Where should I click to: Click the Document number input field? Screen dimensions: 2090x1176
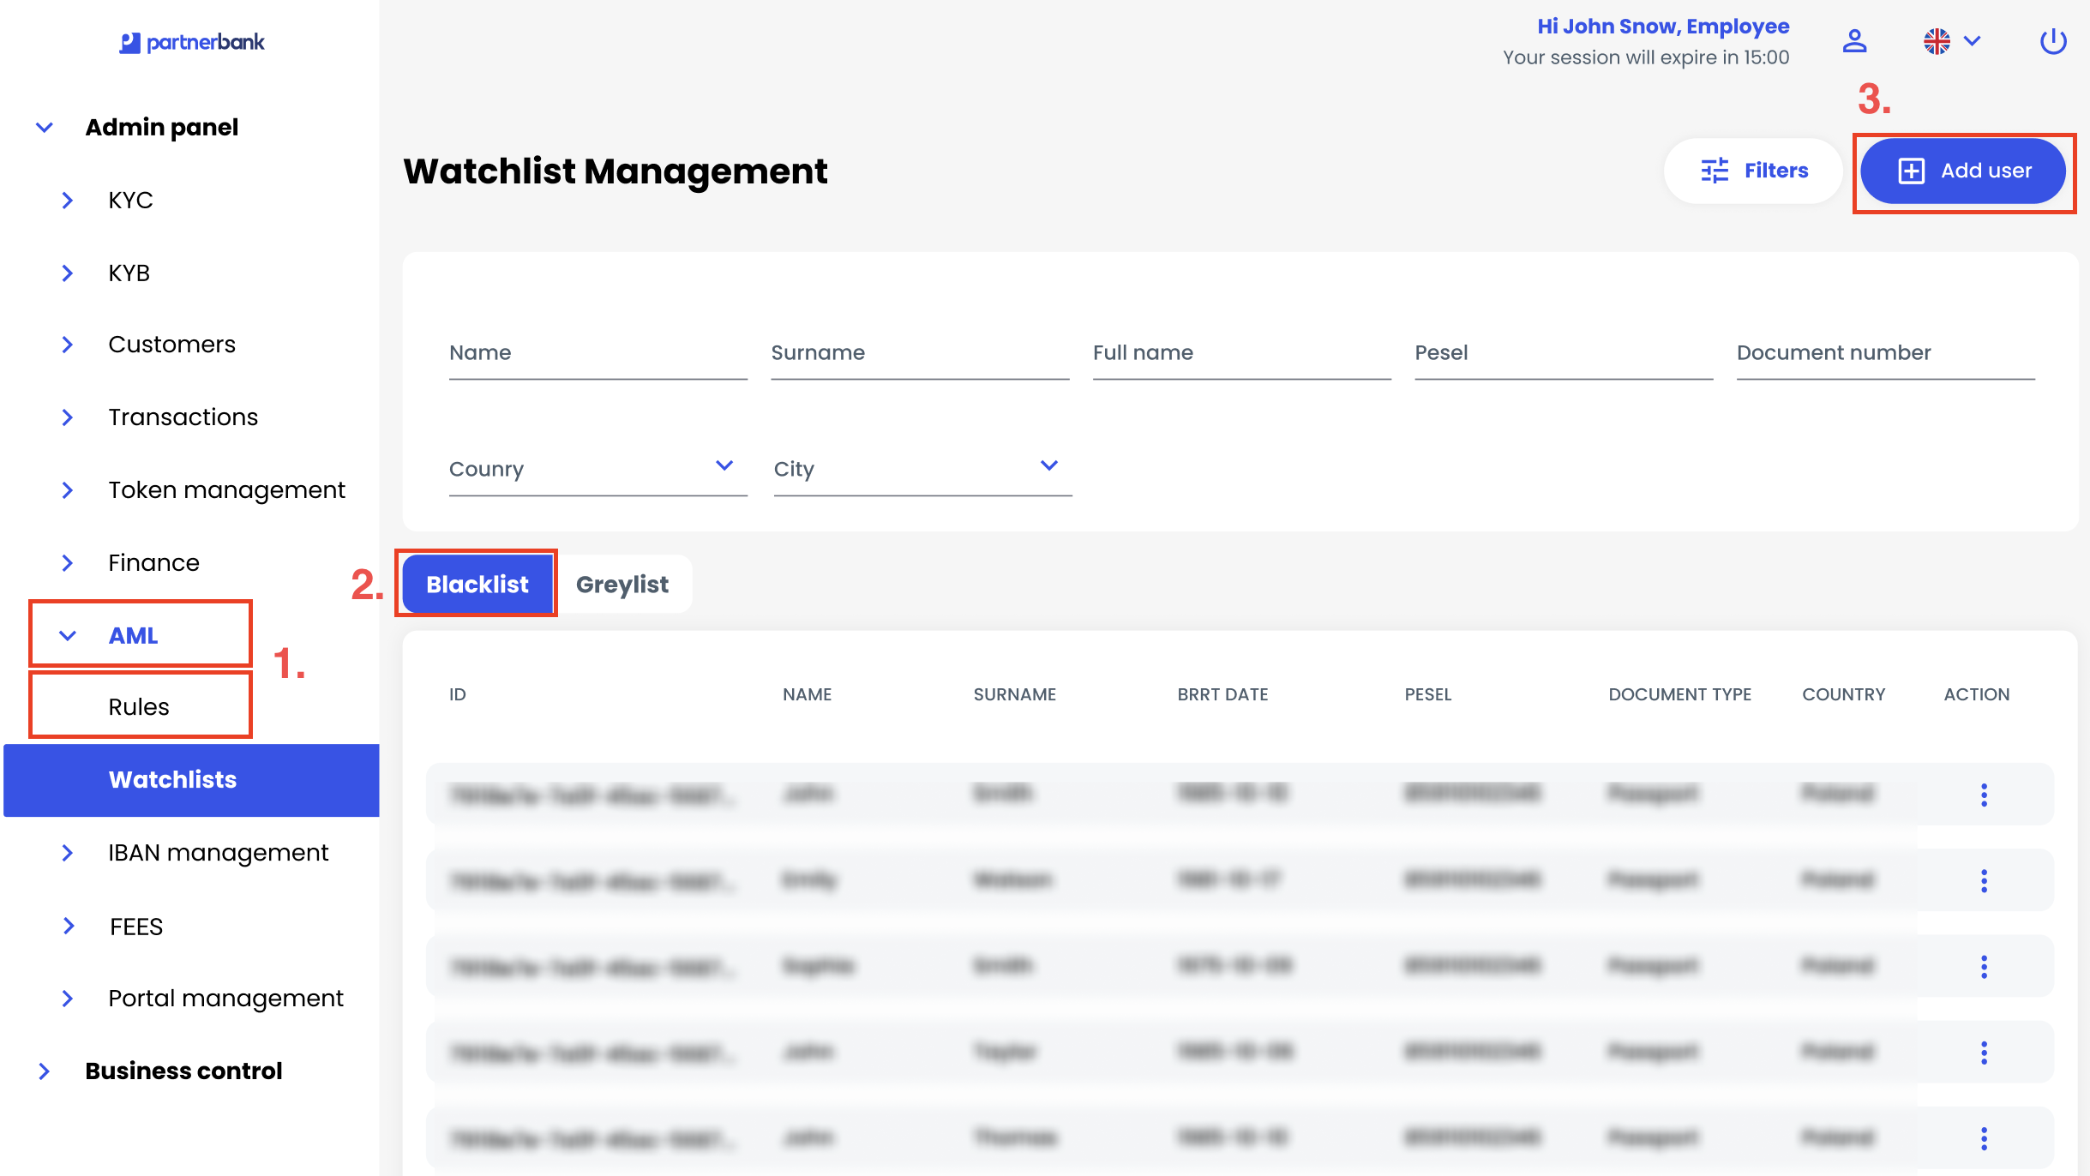1885,354
